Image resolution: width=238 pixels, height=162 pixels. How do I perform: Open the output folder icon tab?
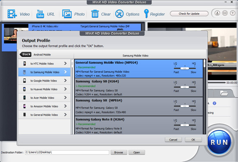(x=224, y=93)
